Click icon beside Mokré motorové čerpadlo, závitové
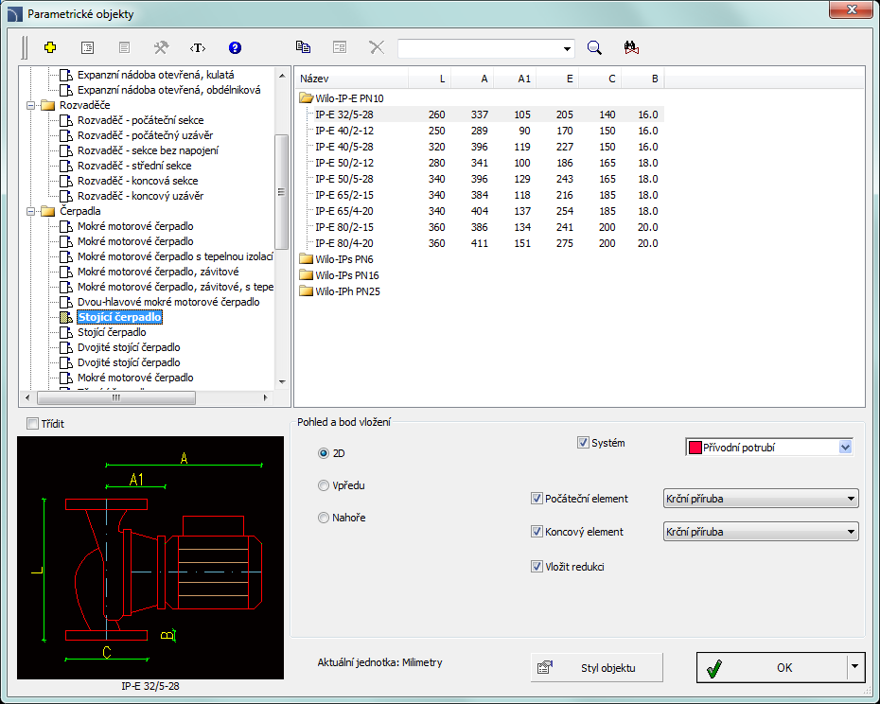 click(x=66, y=272)
